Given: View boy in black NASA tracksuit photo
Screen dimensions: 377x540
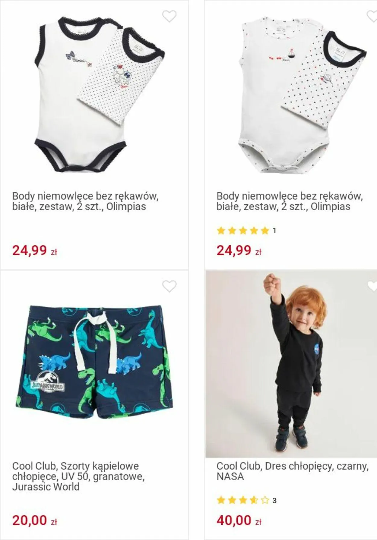Looking at the screenshot, I should click(291, 364).
